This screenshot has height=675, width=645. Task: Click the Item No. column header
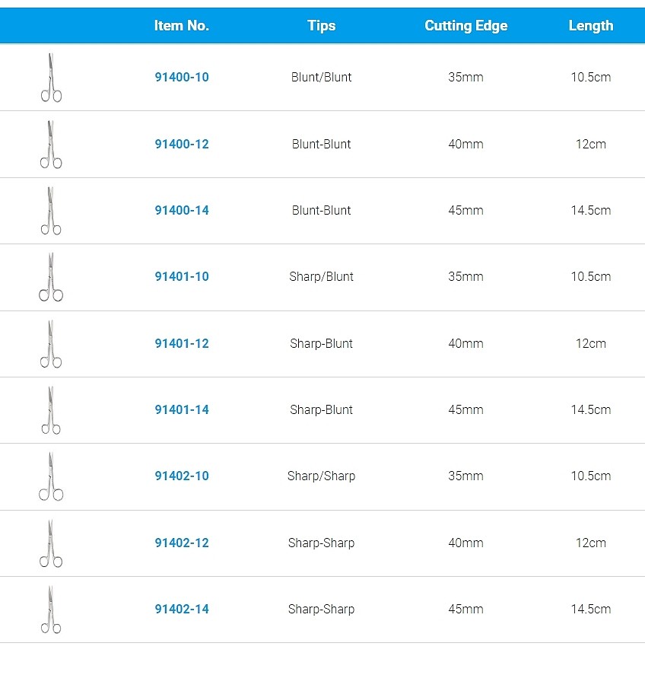point(182,26)
